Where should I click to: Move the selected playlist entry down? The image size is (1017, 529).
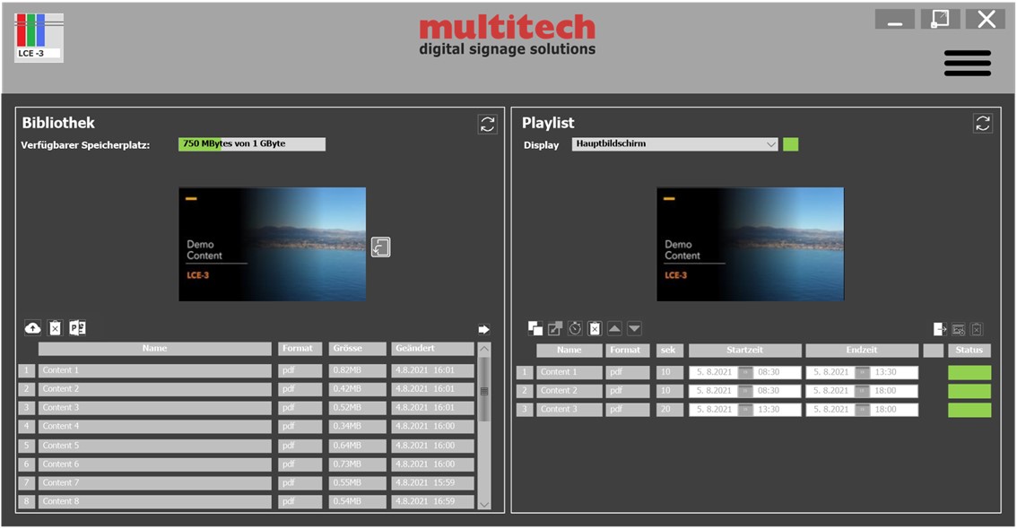635,328
